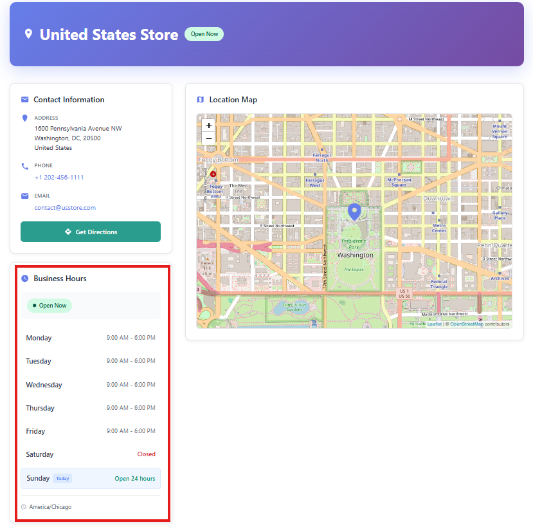
Task: Select the Wednesday hours row
Action: click(x=91, y=385)
